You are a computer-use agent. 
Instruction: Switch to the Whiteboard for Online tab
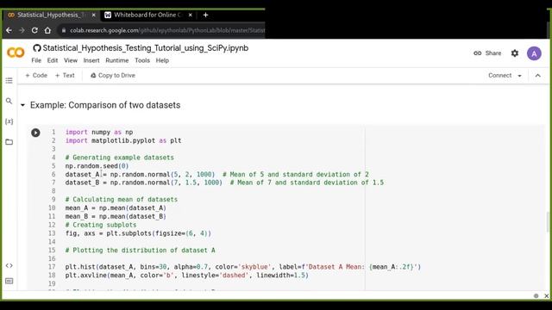pyautogui.click(x=147, y=15)
